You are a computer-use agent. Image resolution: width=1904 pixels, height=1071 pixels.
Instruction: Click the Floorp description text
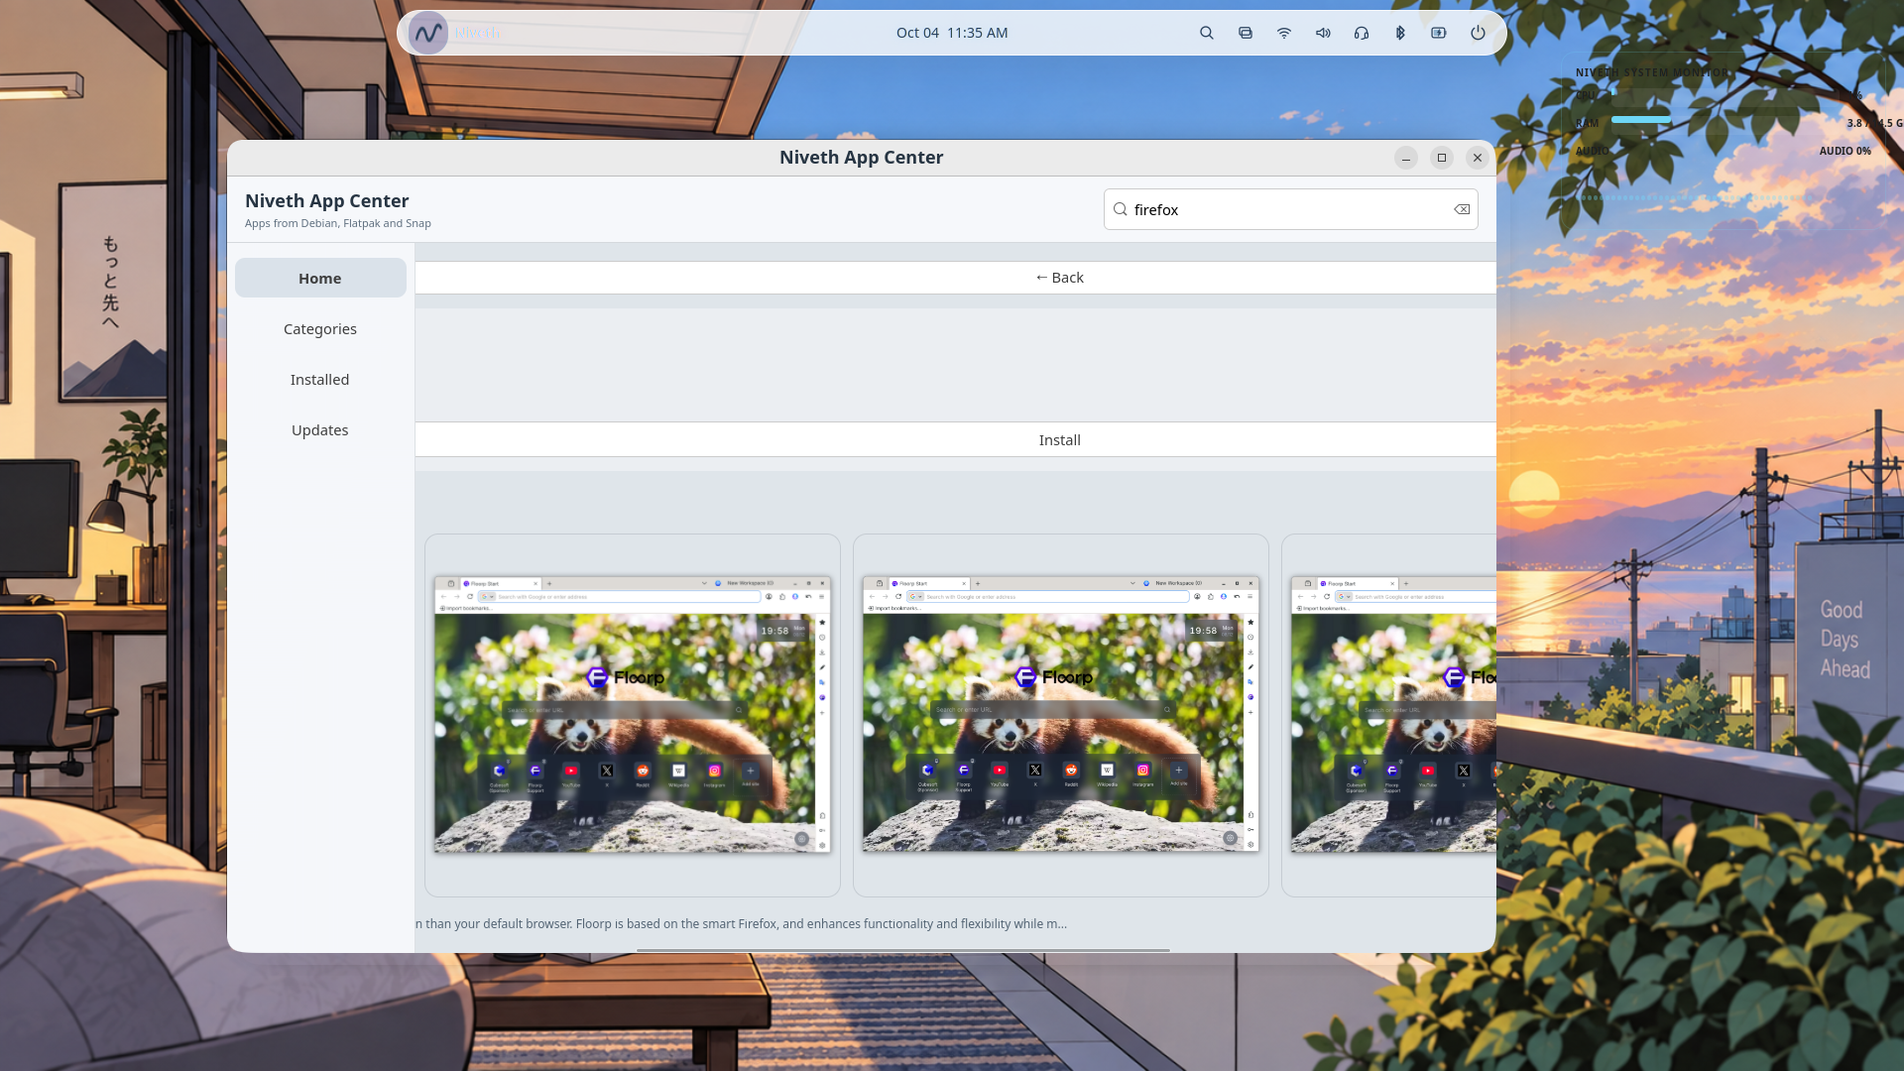[x=742, y=923]
